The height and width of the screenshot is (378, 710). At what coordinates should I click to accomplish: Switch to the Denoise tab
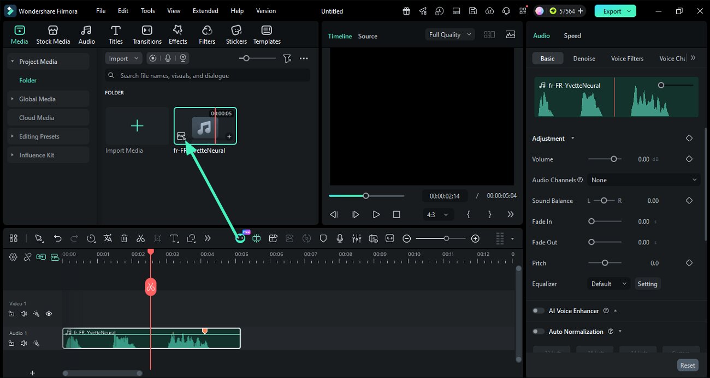click(584, 58)
